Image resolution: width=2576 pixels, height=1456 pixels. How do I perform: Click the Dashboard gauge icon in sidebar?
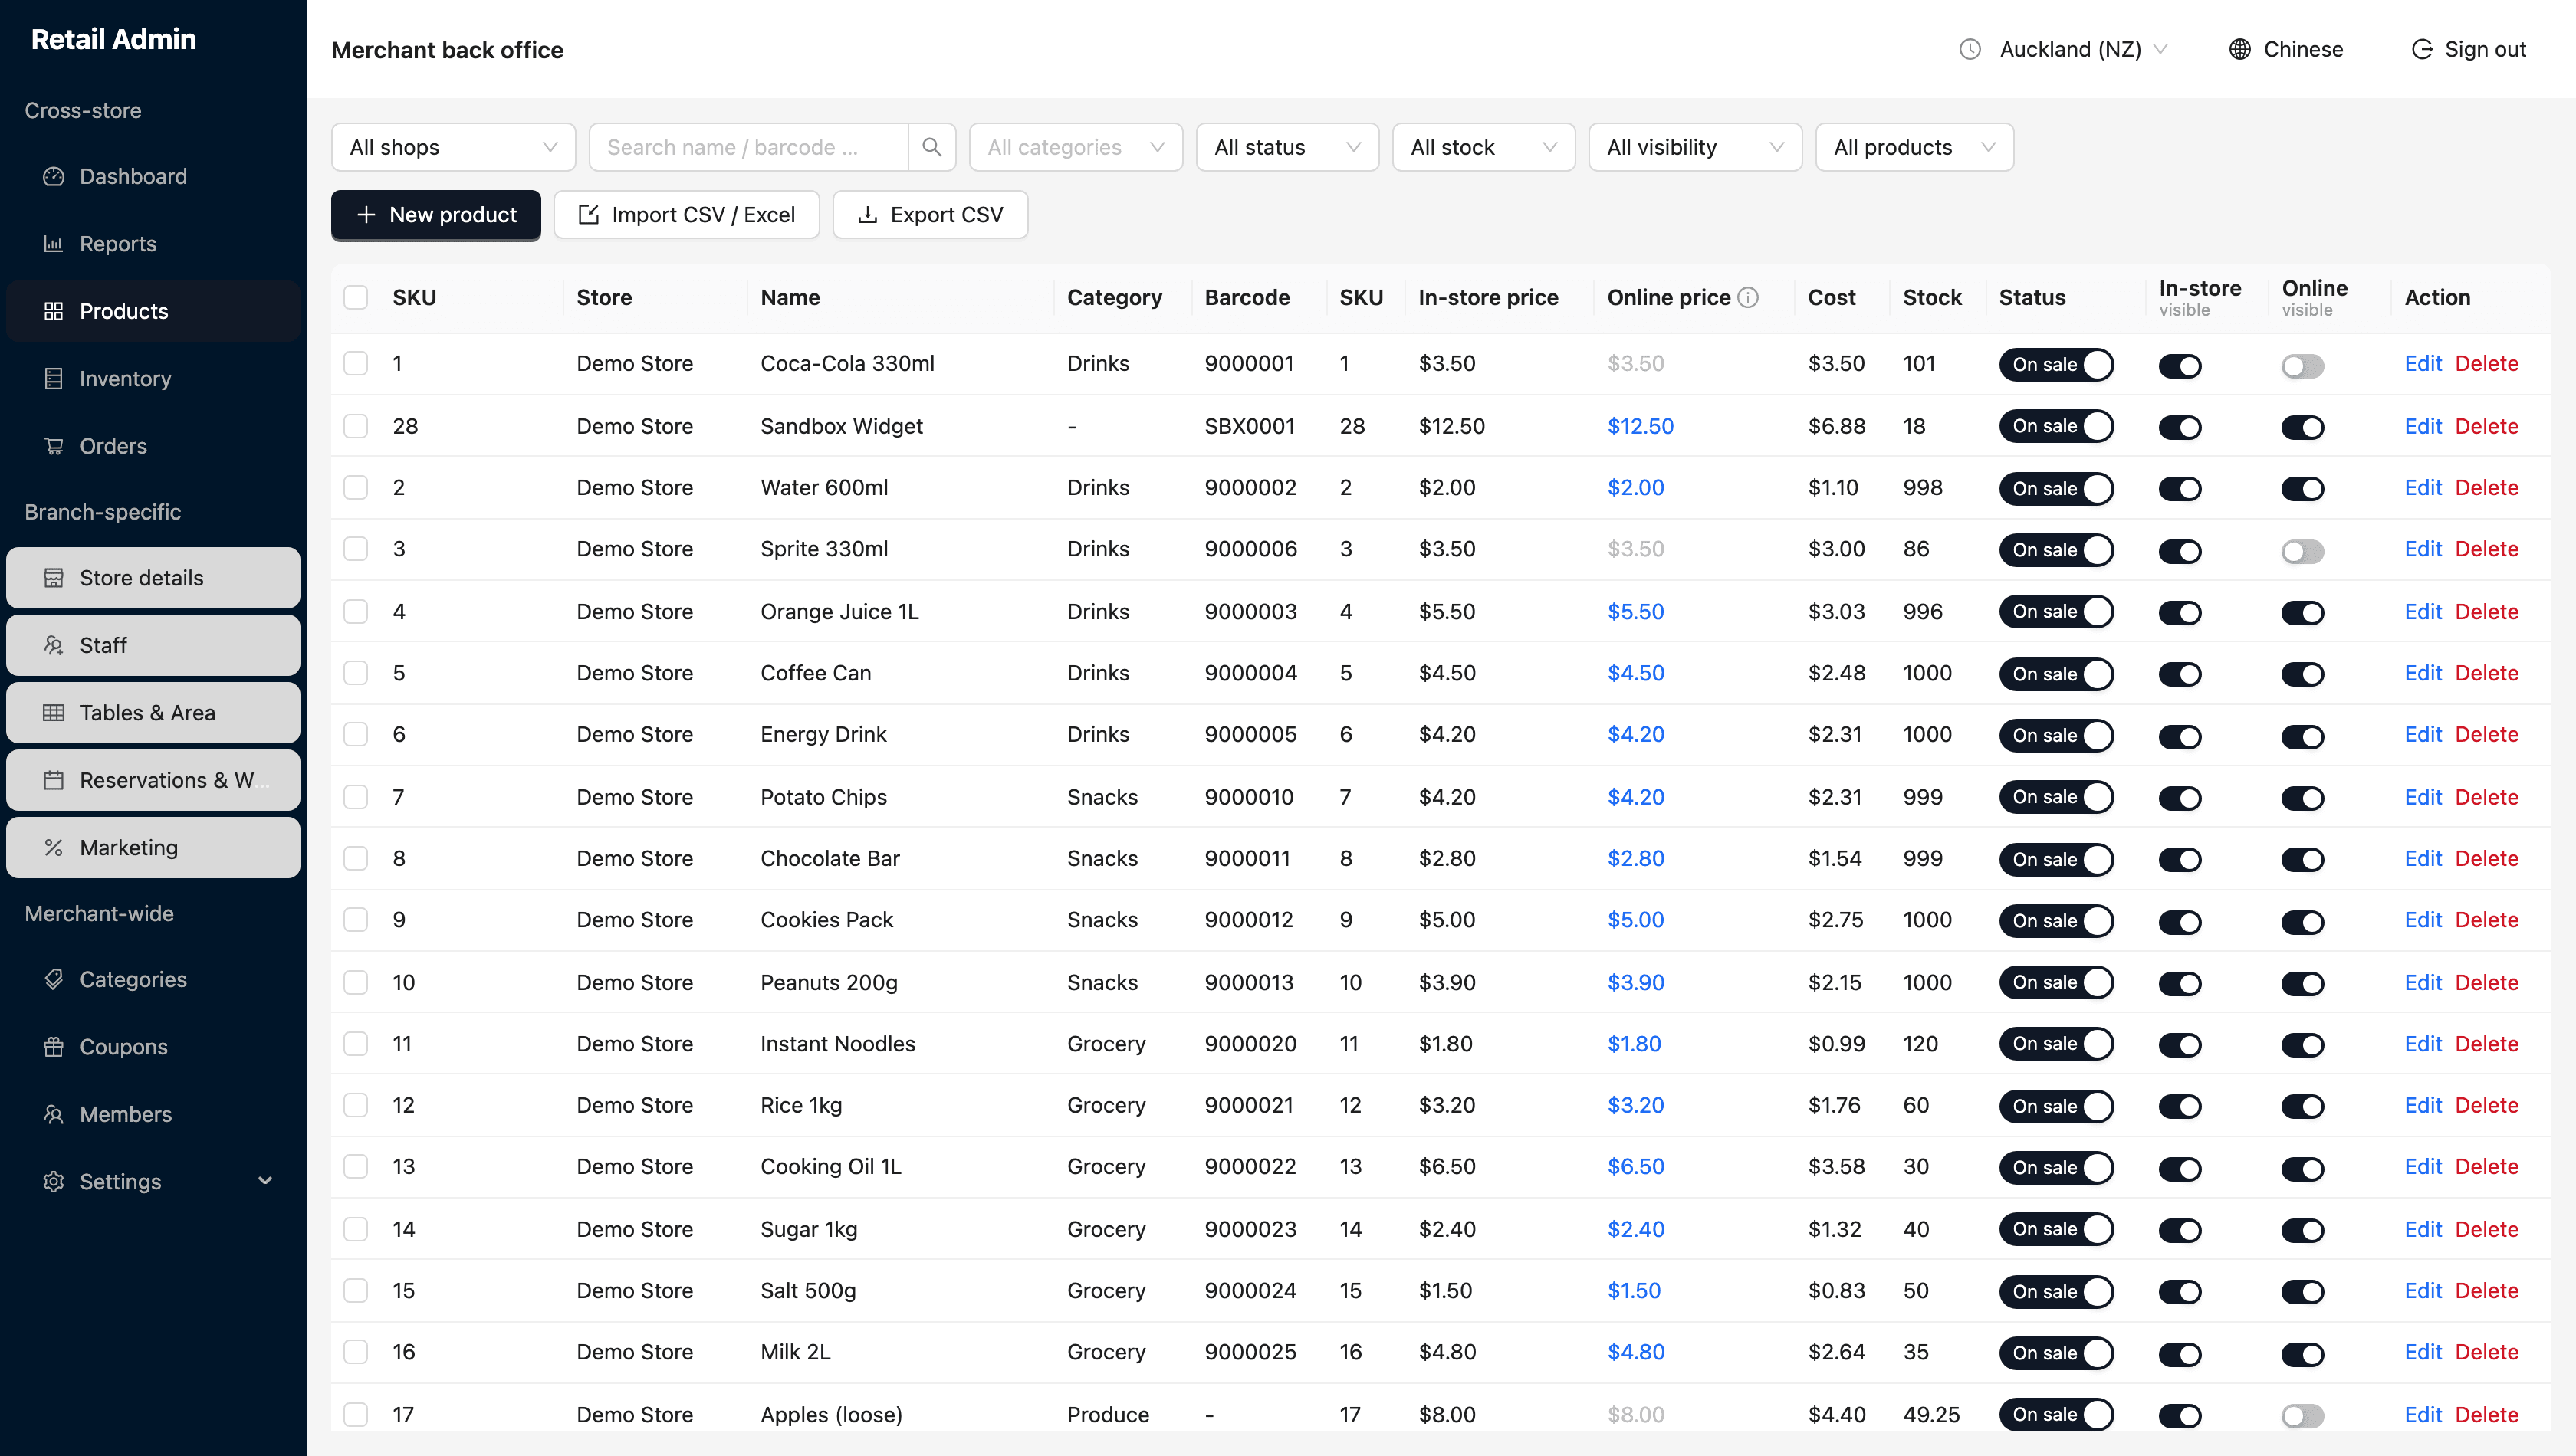pos(54,177)
